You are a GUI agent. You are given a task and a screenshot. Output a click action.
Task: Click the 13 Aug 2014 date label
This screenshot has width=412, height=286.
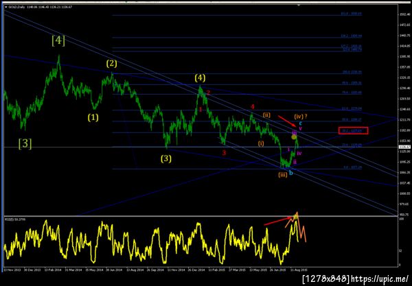pos(135,270)
